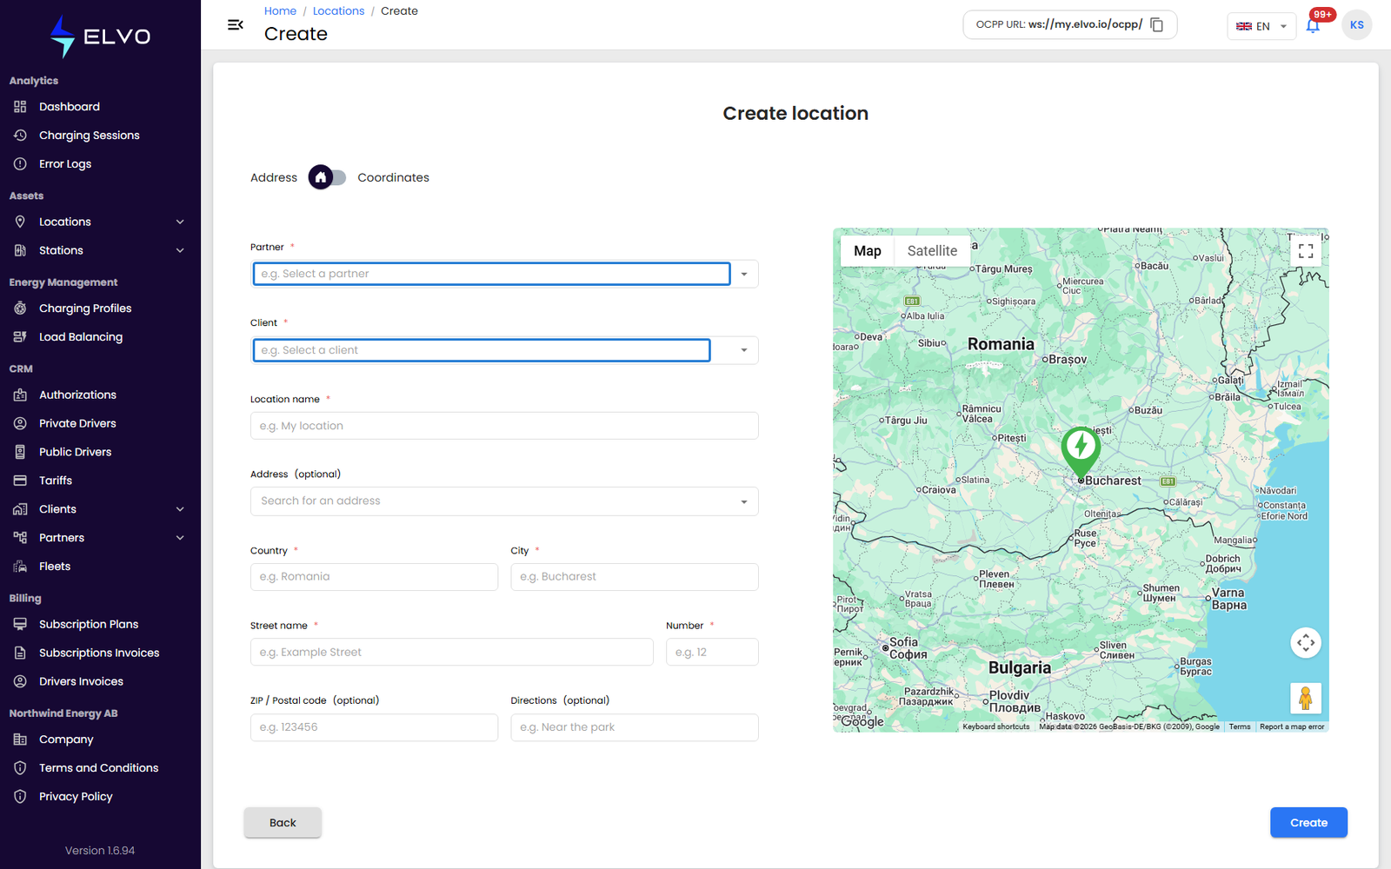This screenshot has height=869, width=1391.
Task: Click Report a map error link
Action: coord(1292,726)
